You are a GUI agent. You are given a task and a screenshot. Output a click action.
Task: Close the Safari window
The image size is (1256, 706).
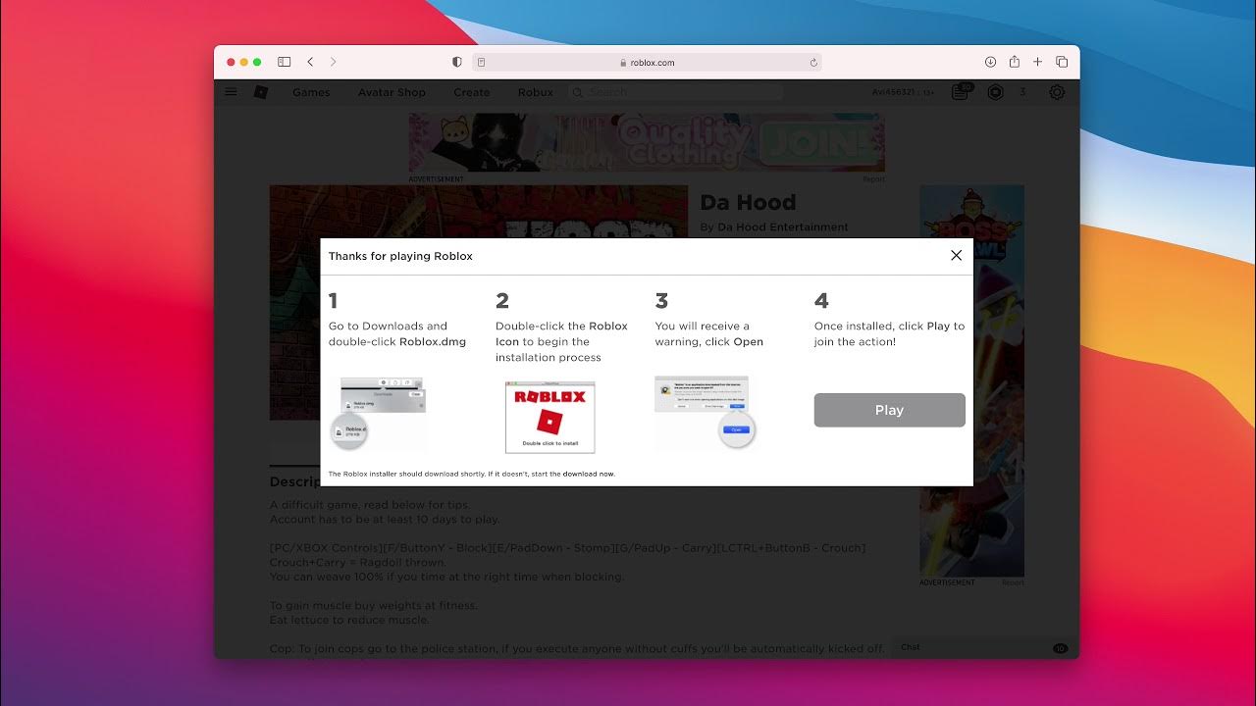232,62
